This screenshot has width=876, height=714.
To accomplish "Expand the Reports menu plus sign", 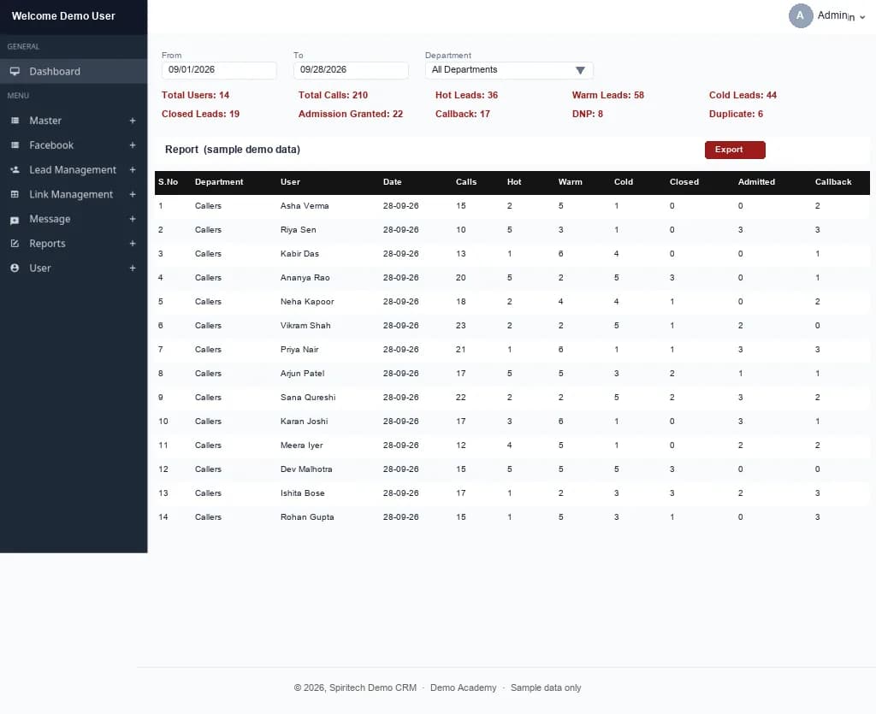I will click(133, 244).
